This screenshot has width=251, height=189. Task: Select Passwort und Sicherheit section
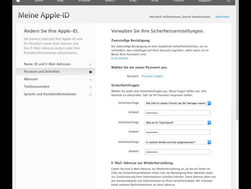click(55, 72)
